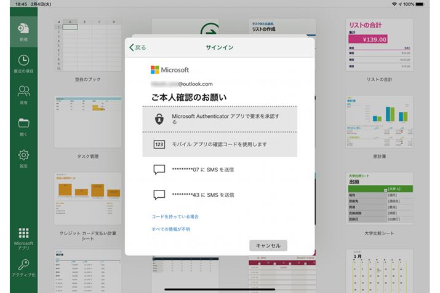Open 最近の項目 (Recent) clock icon
Image resolution: width=440 pixels, height=293 pixels.
coord(23,60)
